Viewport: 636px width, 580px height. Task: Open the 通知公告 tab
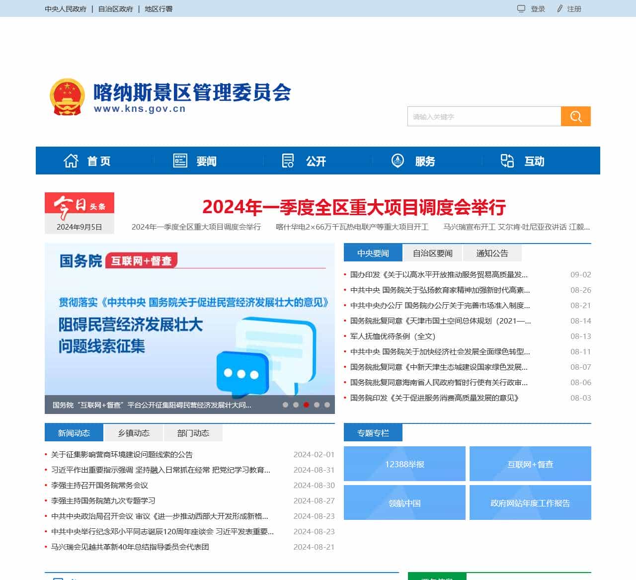[x=493, y=253]
